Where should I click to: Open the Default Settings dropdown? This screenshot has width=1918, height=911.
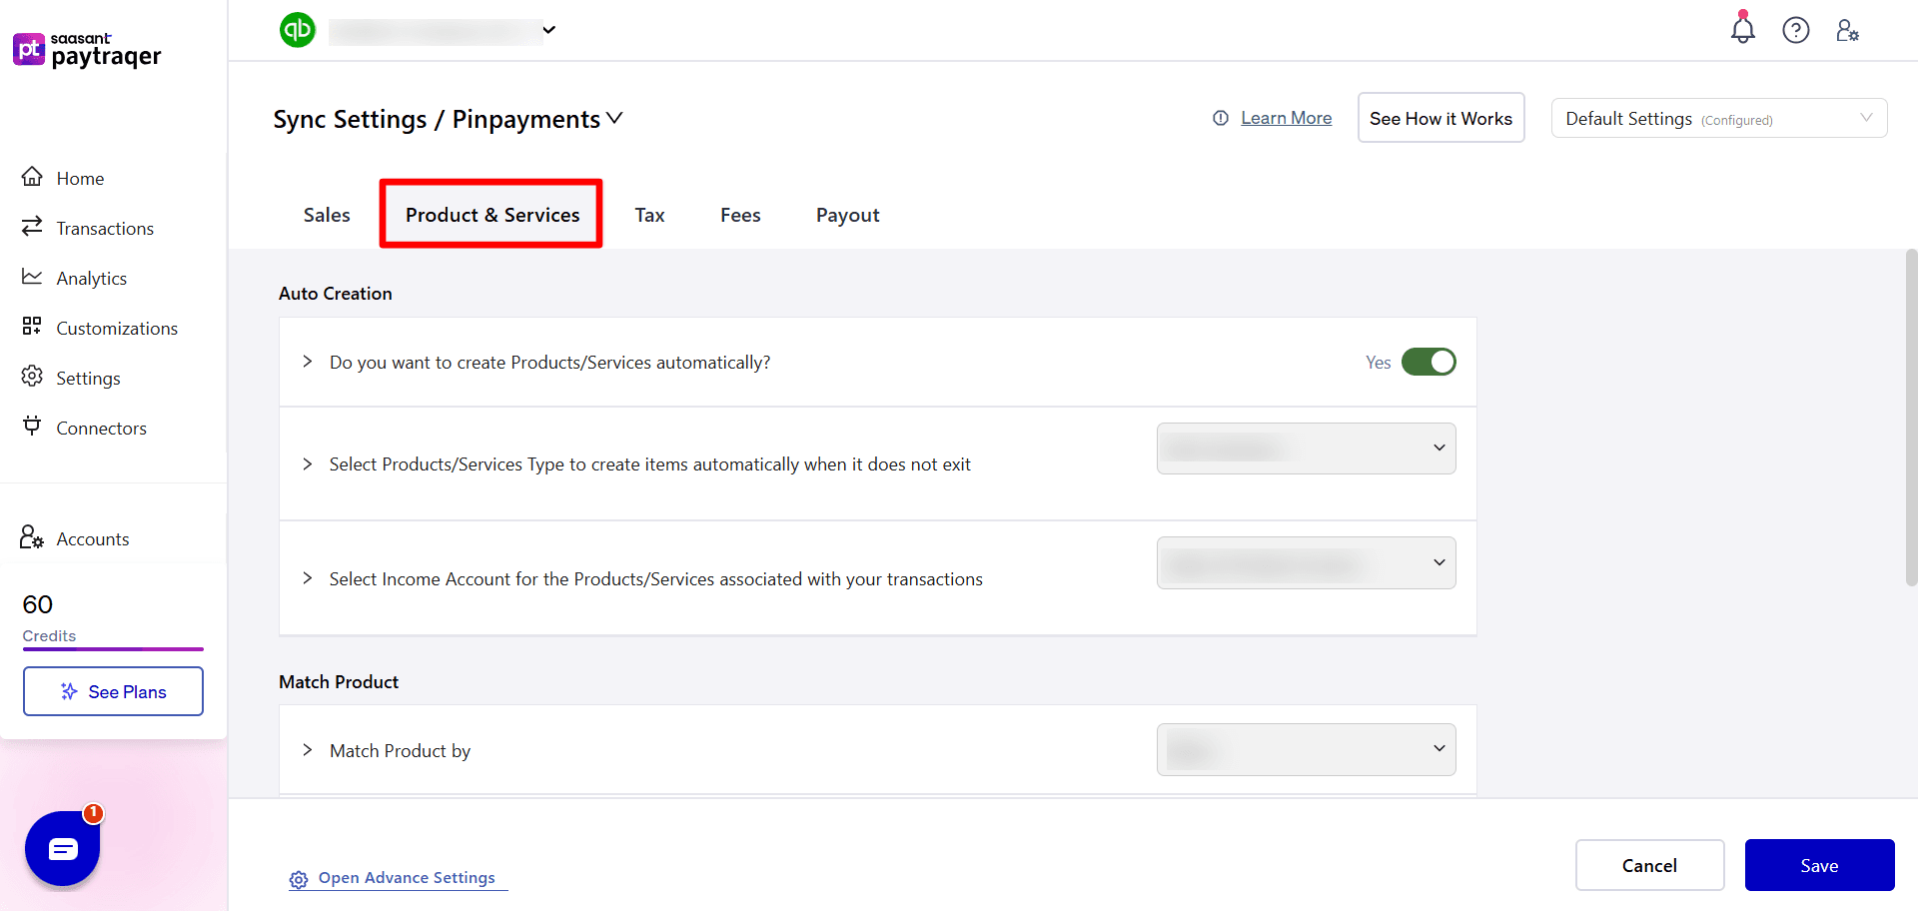coord(1718,118)
